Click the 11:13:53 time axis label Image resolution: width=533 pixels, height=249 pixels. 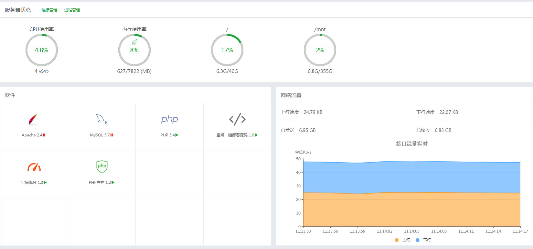(303, 231)
